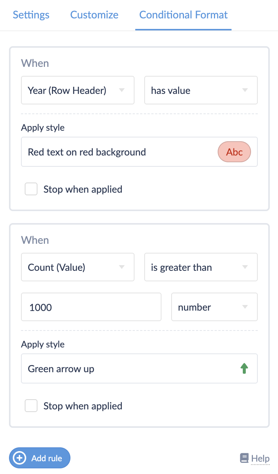The width and height of the screenshot is (278, 474).
Task: Select the Conditional Format tab
Action: (184, 15)
